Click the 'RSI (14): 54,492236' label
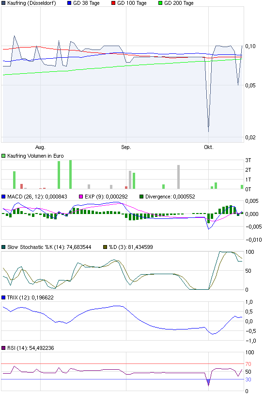The image size is (264, 395). 31,348
